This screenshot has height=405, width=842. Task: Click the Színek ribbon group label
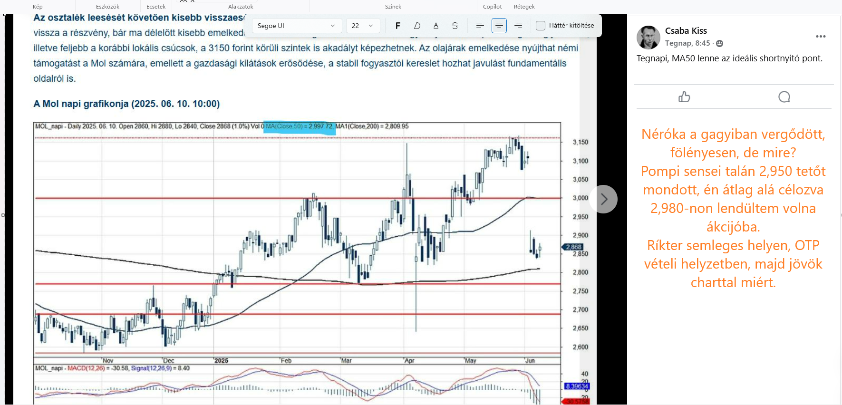393,7
